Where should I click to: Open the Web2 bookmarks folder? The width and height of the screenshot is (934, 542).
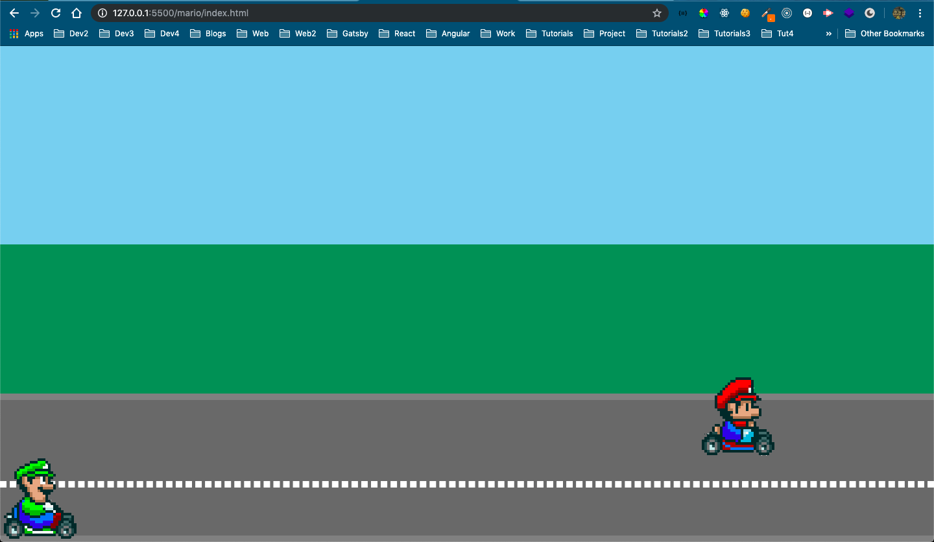pos(298,34)
